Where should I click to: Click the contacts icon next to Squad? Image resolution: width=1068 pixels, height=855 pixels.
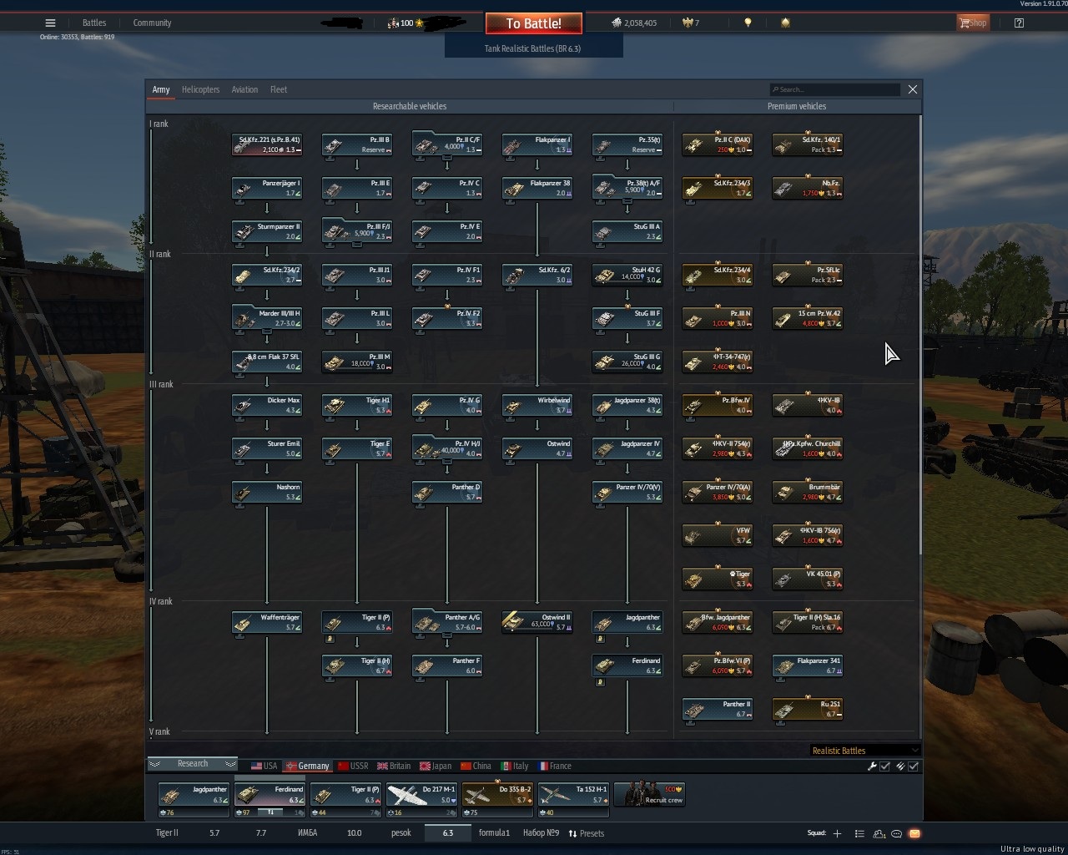878,833
